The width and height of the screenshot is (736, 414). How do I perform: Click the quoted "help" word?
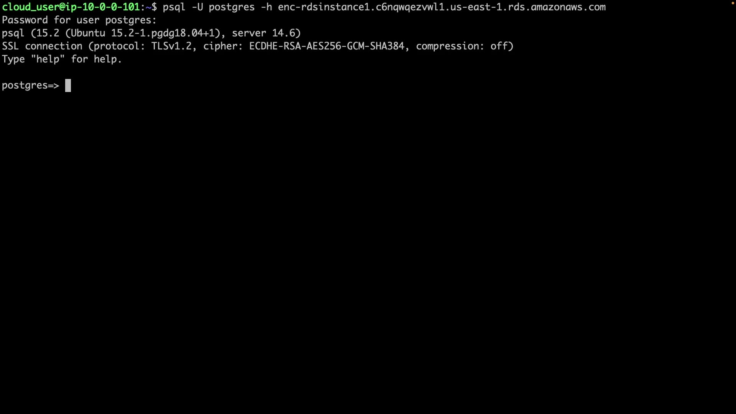(x=48, y=59)
